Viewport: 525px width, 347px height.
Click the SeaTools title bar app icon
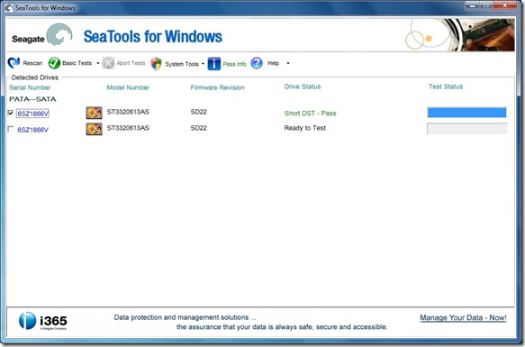pos(9,8)
